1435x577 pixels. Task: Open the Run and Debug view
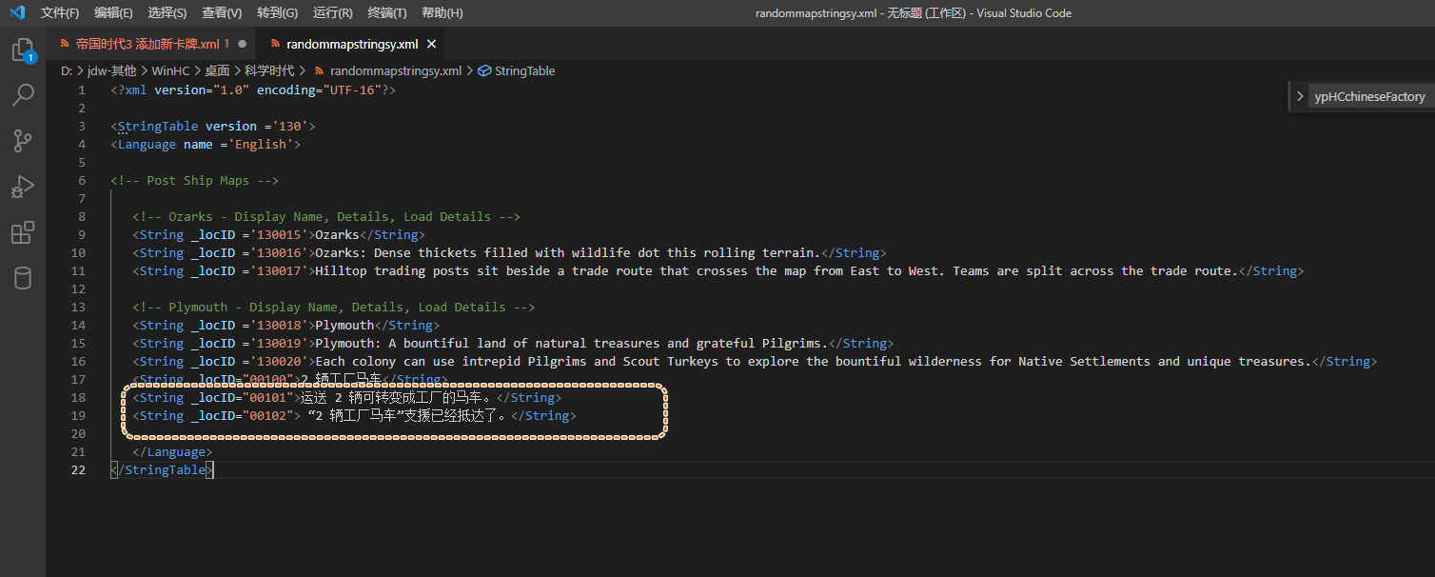(23, 187)
